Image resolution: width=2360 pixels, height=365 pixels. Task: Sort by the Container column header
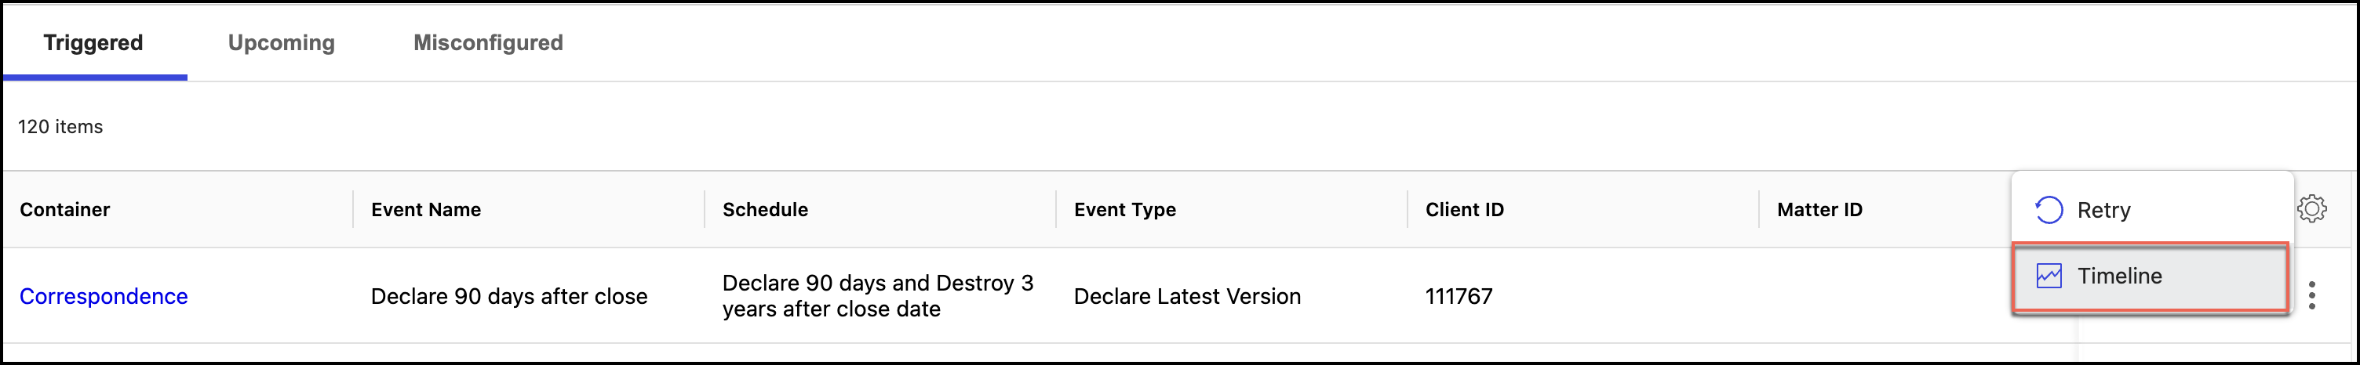(x=65, y=209)
